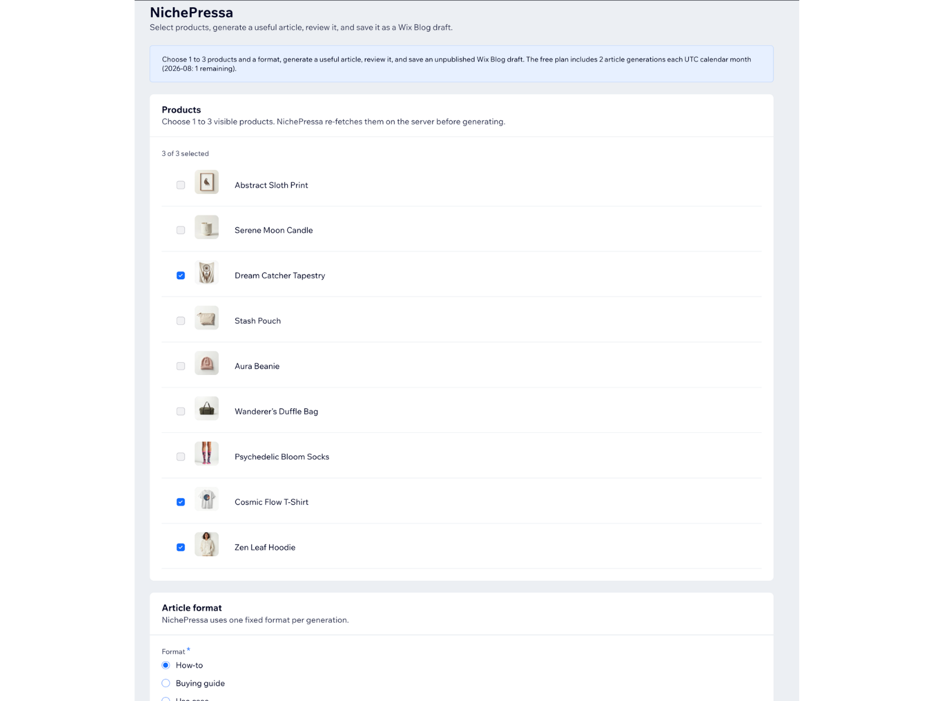This screenshot has height=701, width=934.
Task: Click the Wanderer's Duffle Bag label
Action: [276, 411]
